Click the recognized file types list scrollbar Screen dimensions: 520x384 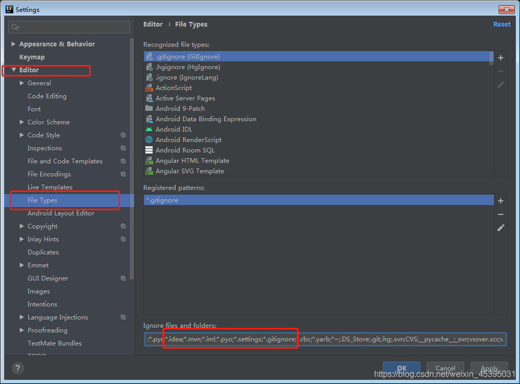click(x=491, y=58)
